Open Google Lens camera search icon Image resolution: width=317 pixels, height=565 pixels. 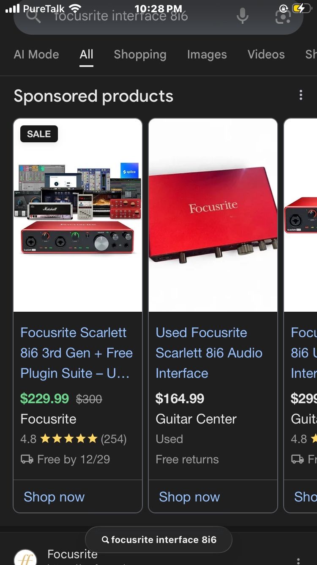[x=283, y=16]
